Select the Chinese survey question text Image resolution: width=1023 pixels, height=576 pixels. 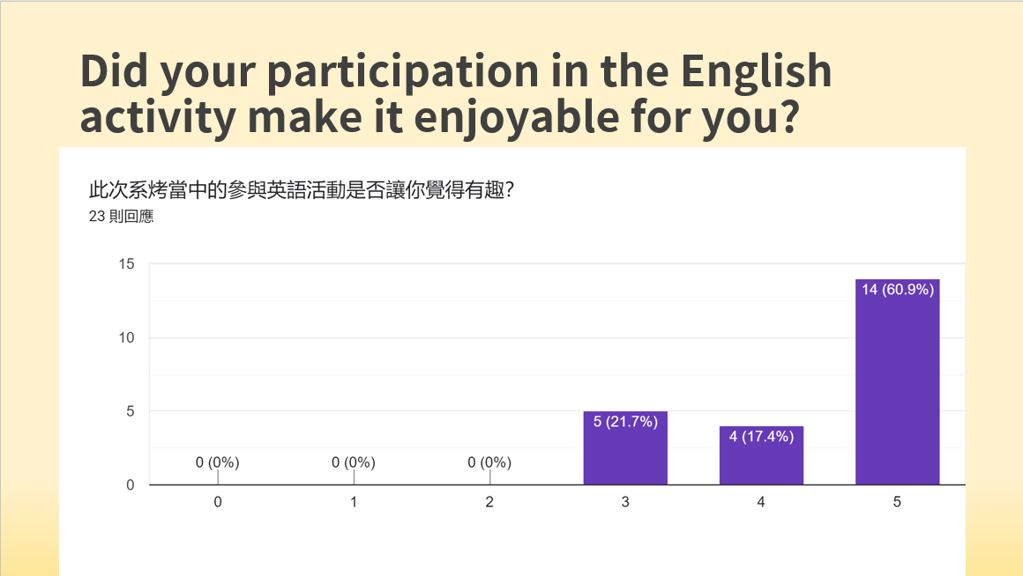coord(302,189)
